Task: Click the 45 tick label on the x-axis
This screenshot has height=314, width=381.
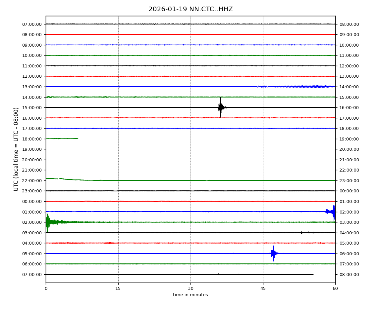Action: tap(263, 289)
